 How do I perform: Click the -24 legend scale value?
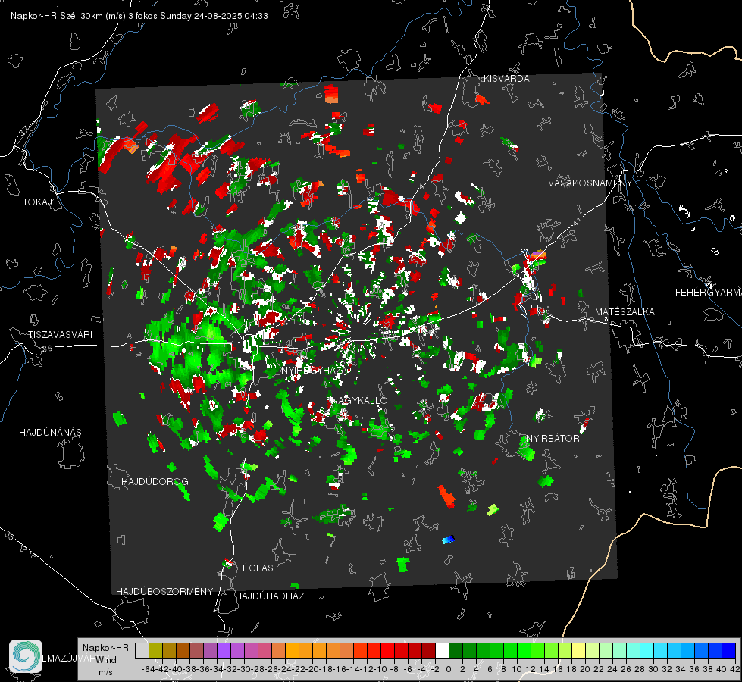285,669
